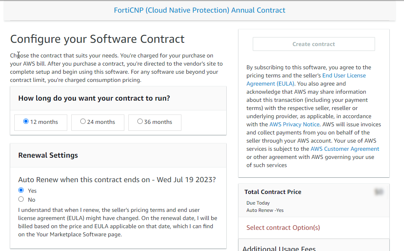404x251 pixels.
Task: Open the FortiCNP Annual Contract title link
Action: pos(199,10)
